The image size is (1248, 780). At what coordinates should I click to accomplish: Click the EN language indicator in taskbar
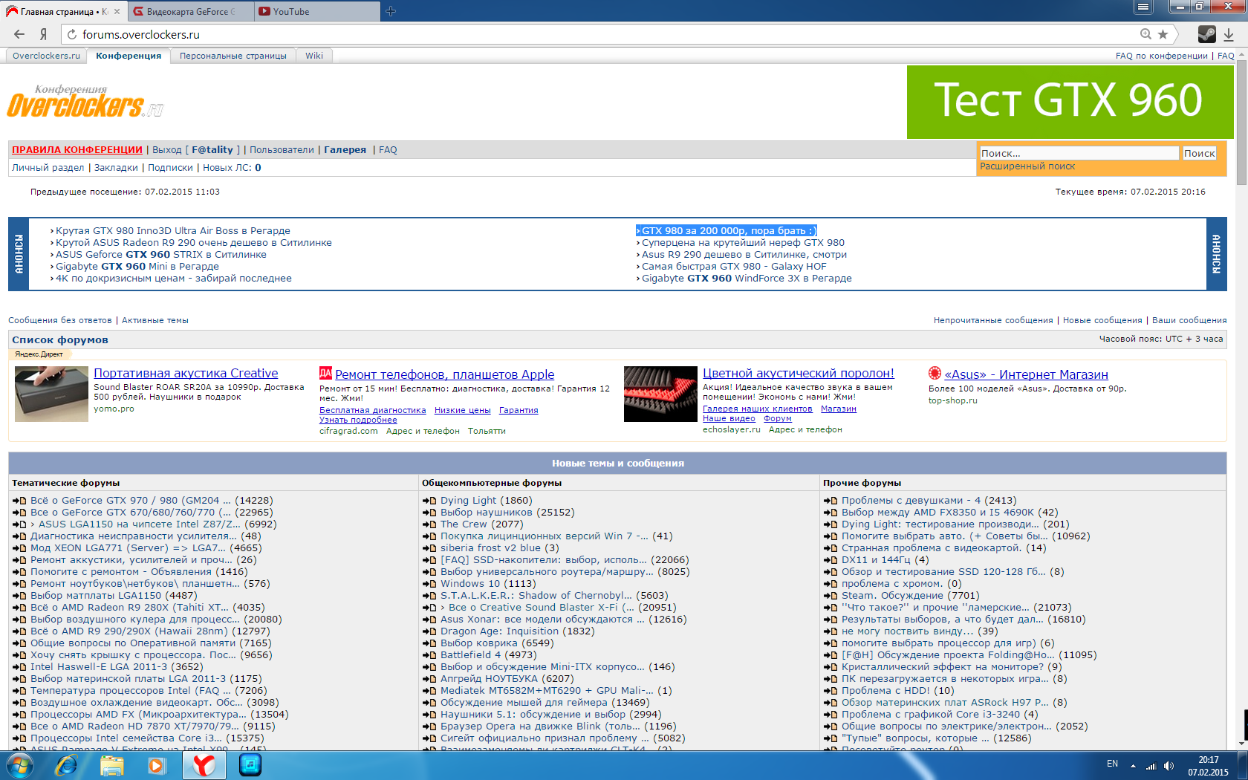pyautogui.click(x=1112, y=764)
